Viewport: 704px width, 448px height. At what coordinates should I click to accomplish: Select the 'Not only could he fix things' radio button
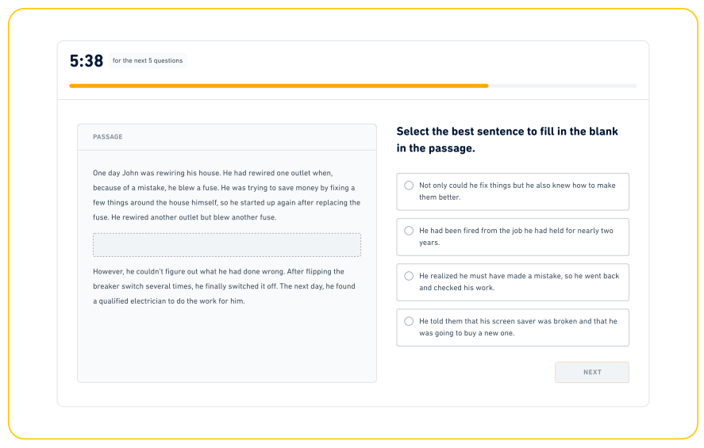pos(409,186)
